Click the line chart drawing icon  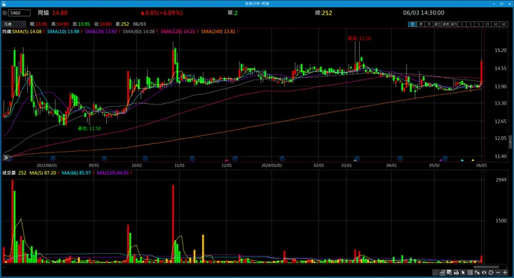tap(442, 272)
